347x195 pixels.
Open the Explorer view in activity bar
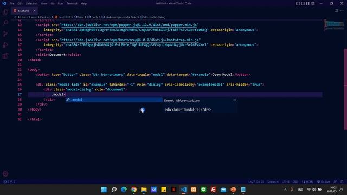5,12
